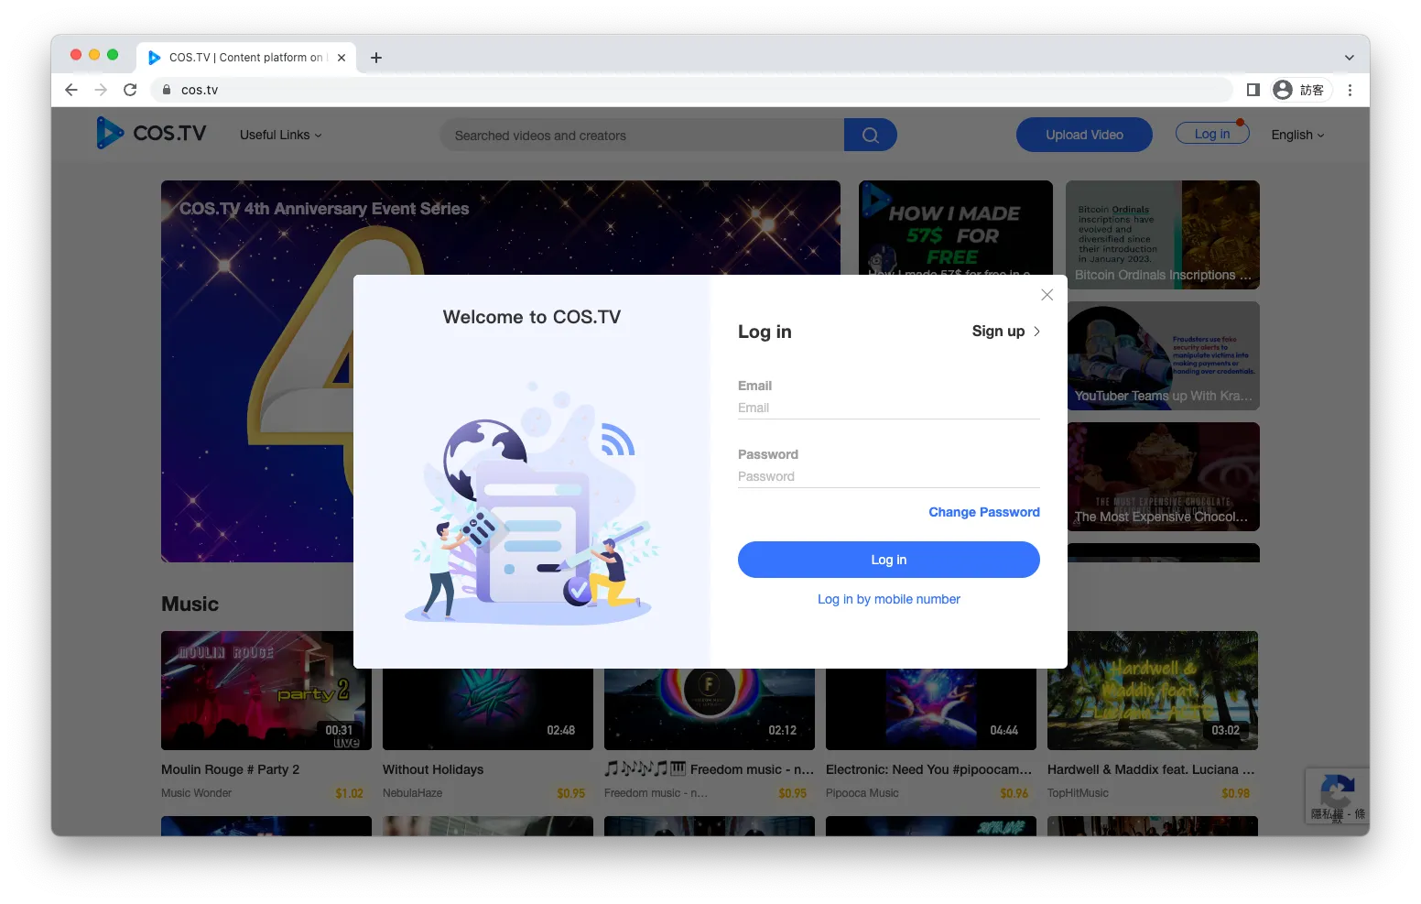The width and height of the screenshot is (1421, 904).
Task: Reload the page
Action: tap(130, 90)
